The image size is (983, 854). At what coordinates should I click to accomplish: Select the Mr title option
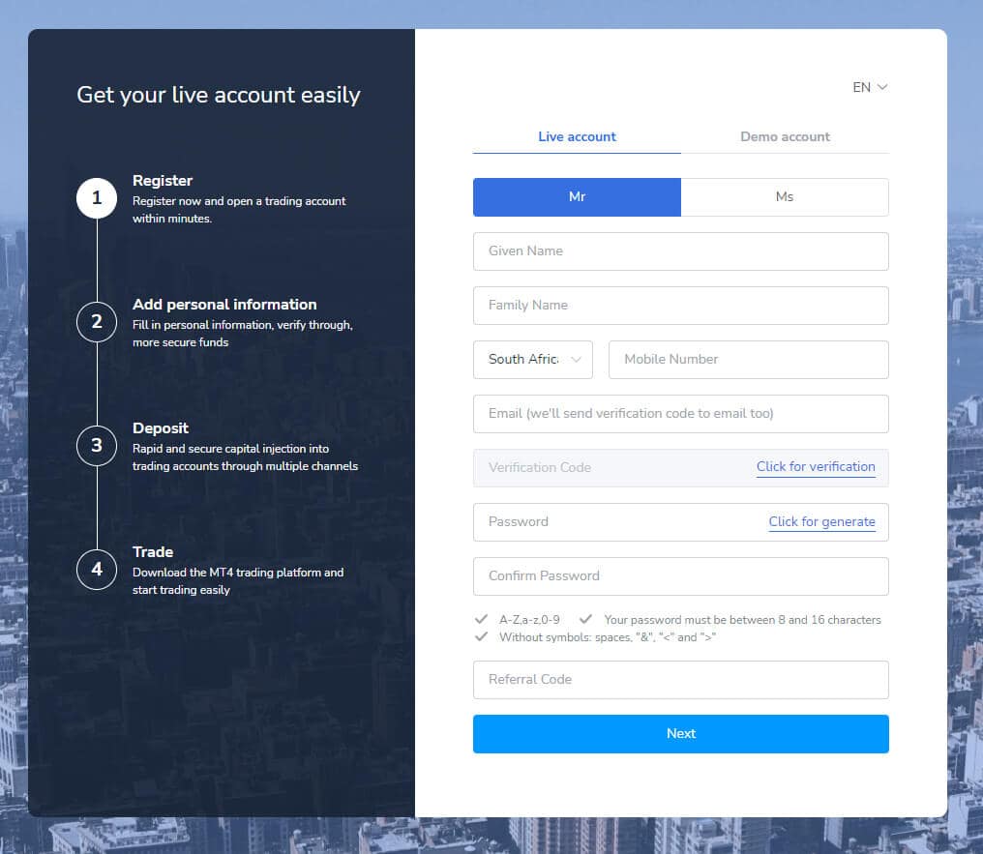577,196
